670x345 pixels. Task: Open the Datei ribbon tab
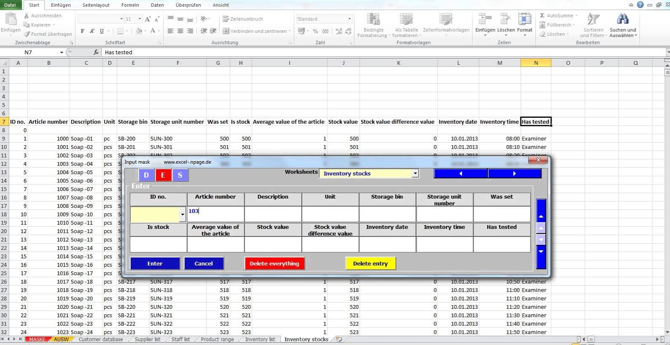point(10,5)
